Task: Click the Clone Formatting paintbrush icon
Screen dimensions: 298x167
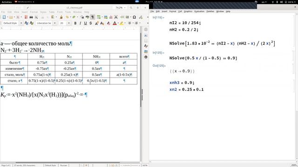Action: [61, 17]
